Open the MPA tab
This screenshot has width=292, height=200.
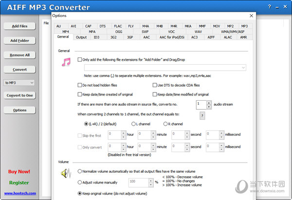(92, 32)
